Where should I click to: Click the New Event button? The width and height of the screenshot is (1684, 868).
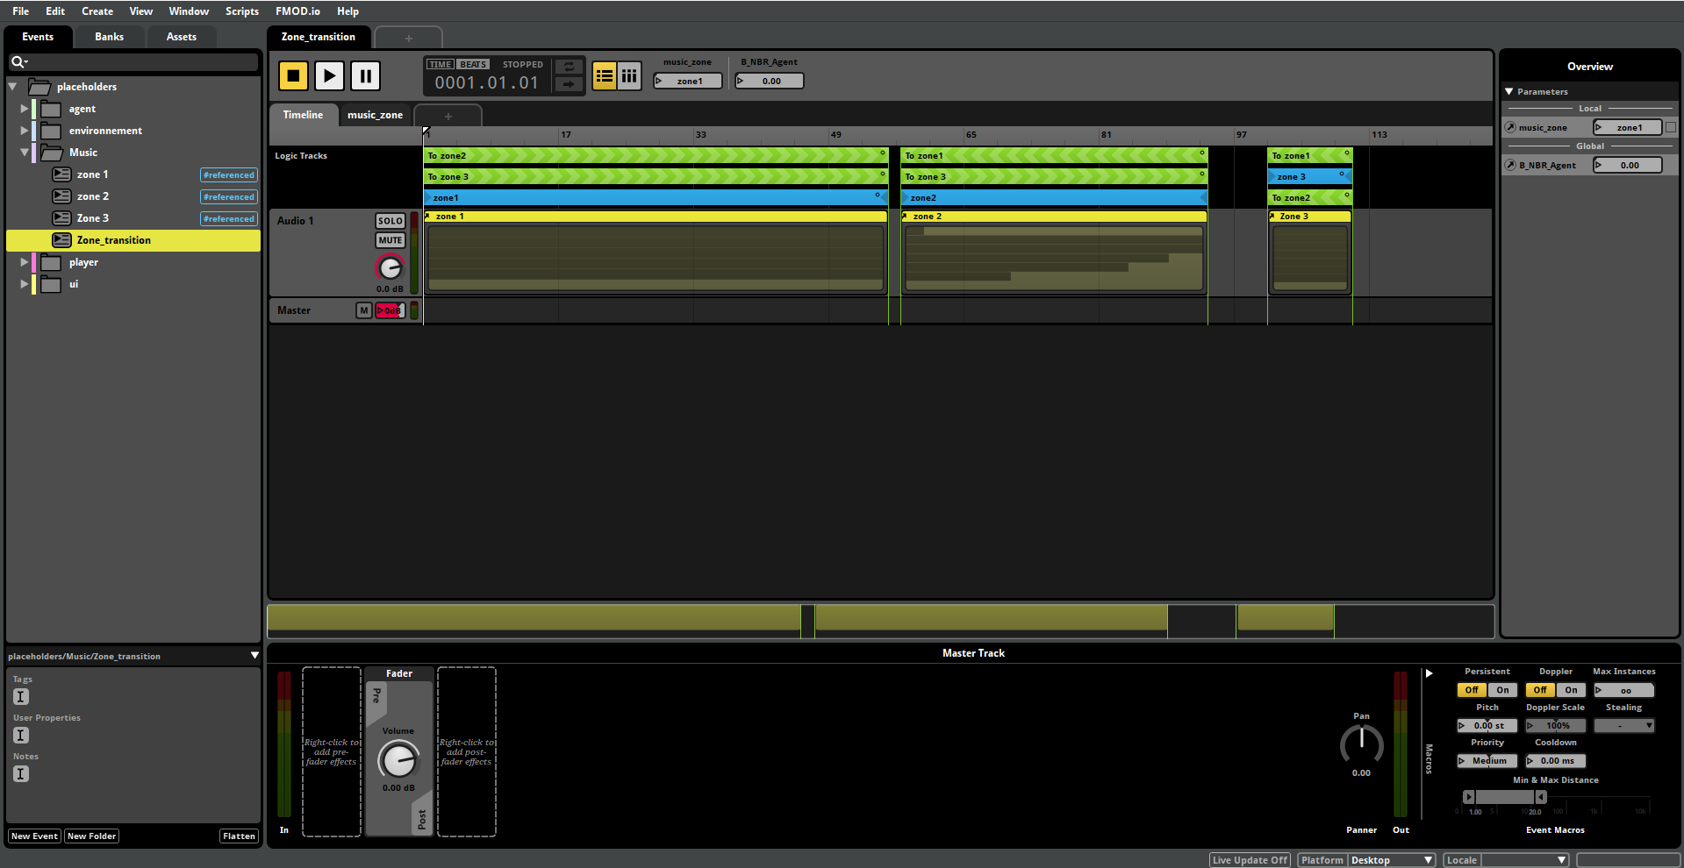(34, 836)
